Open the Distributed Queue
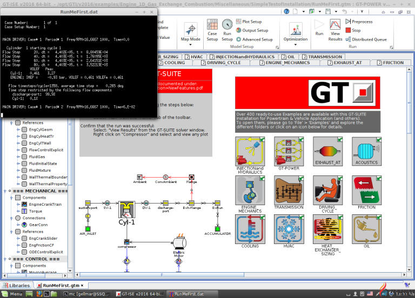Image resolution: width=415 pixels, height=298 pixels. point(366,39)
